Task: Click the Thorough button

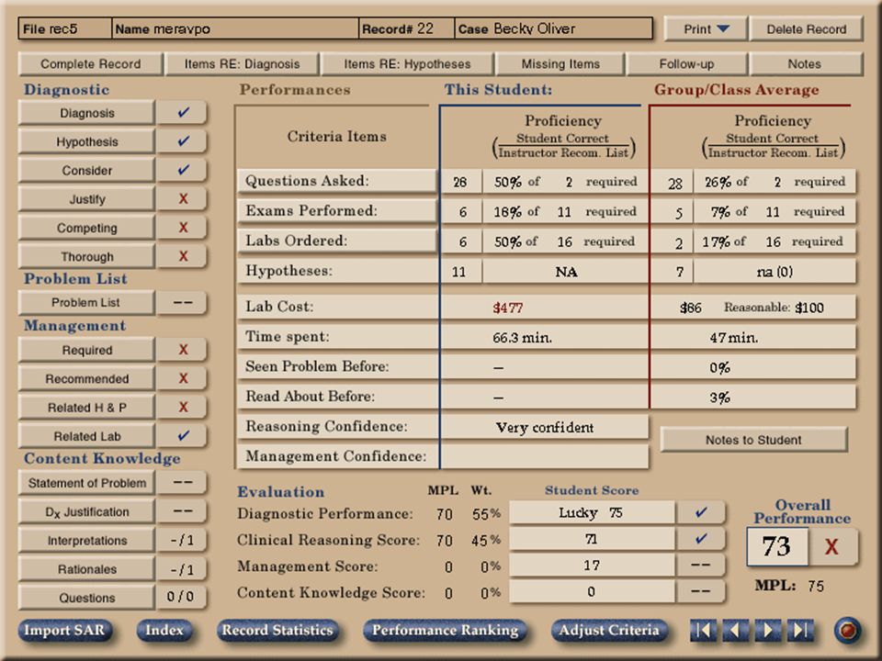Action: point(86,256)
